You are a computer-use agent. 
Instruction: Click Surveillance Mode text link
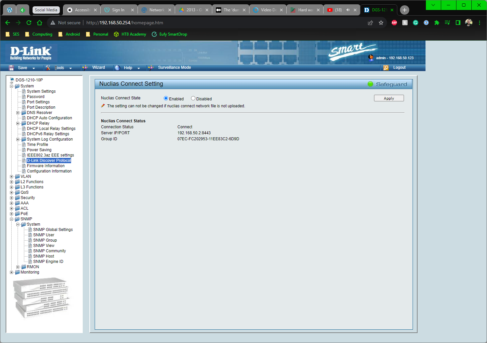(174, 67)
